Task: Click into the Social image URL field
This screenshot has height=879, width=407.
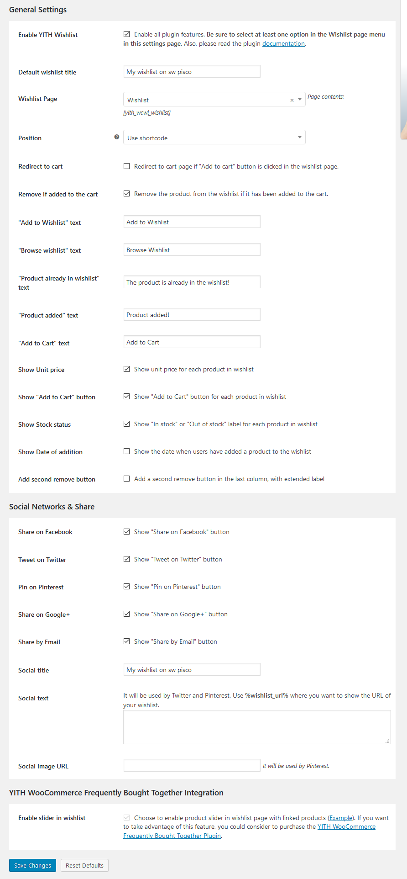Action: point(192,765)
